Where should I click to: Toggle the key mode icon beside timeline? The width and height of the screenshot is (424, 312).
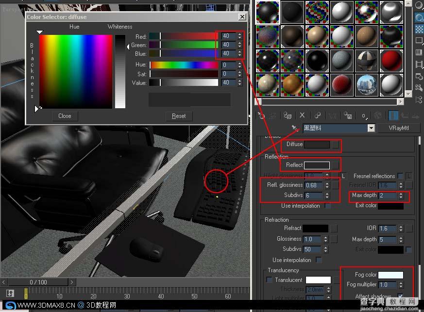10,293
